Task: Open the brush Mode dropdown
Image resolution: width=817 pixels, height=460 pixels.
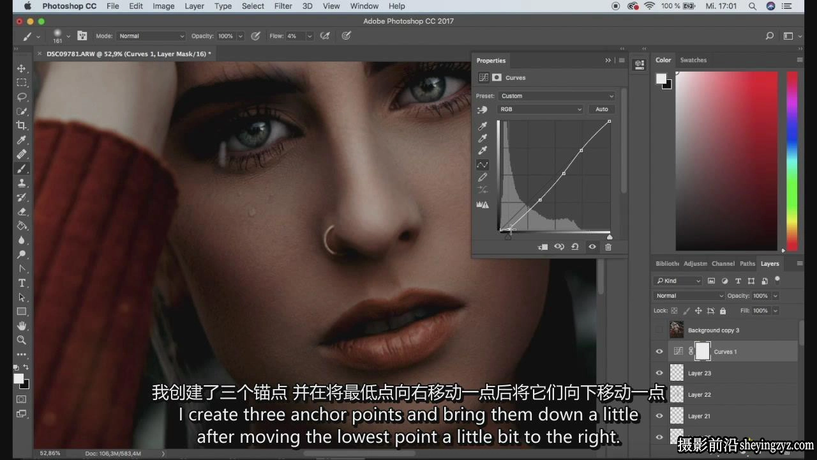Action: (151, 36)
